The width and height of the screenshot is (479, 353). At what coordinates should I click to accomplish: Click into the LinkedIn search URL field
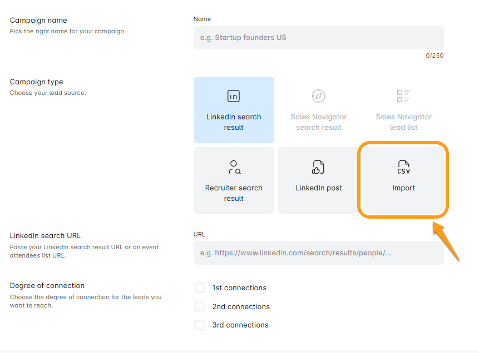(x=318, y=253)
